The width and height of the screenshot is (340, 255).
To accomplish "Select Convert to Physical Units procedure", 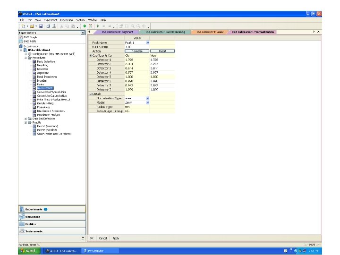I will pyautogui.click(x=51, y=92).
